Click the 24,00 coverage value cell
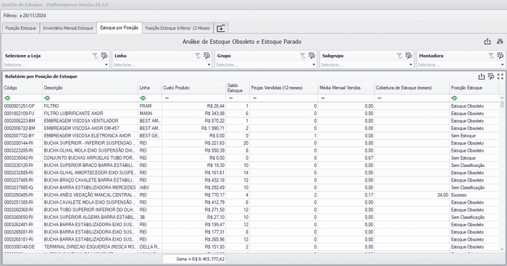This screenshot has width=507, height=266. click(411, 195)
